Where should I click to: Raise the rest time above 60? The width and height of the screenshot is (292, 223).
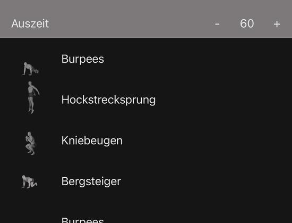point(277,24)
